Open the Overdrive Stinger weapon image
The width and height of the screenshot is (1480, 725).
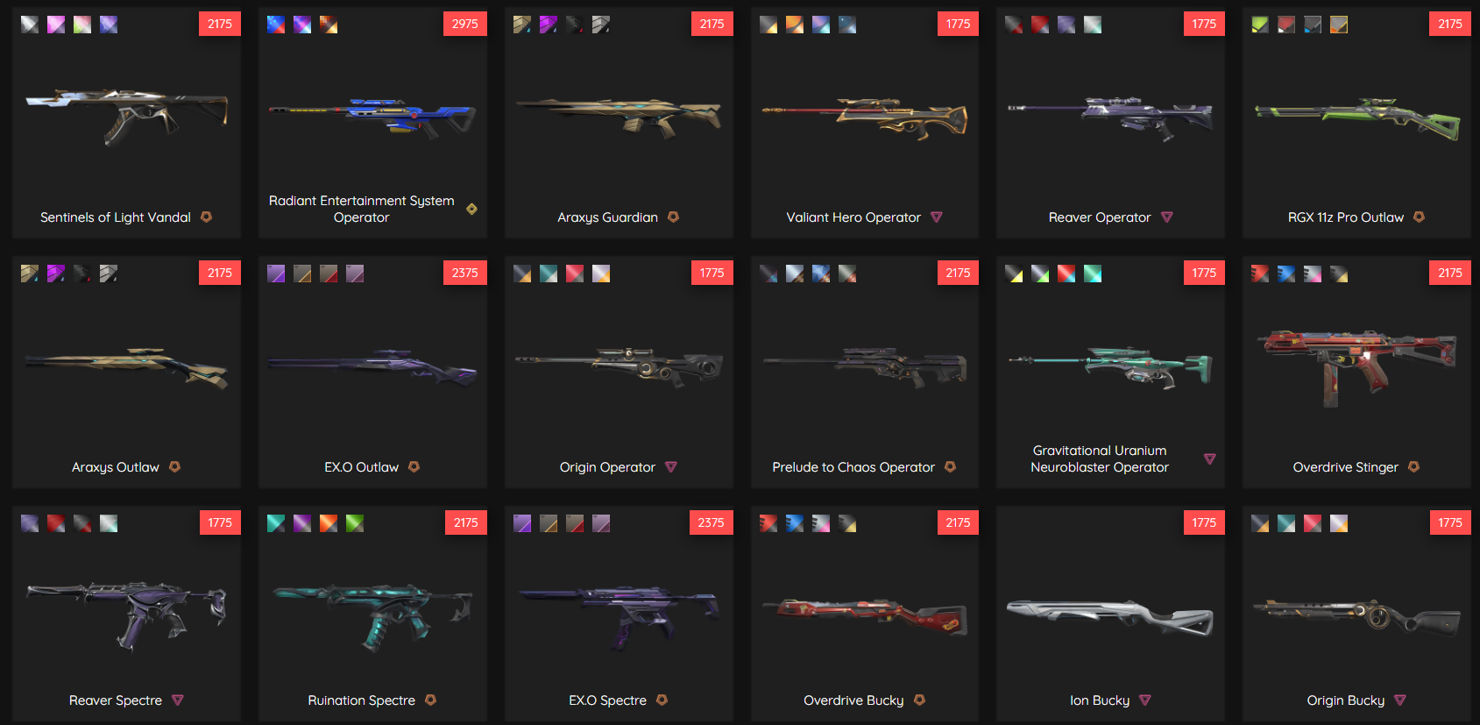[1356, 366]
